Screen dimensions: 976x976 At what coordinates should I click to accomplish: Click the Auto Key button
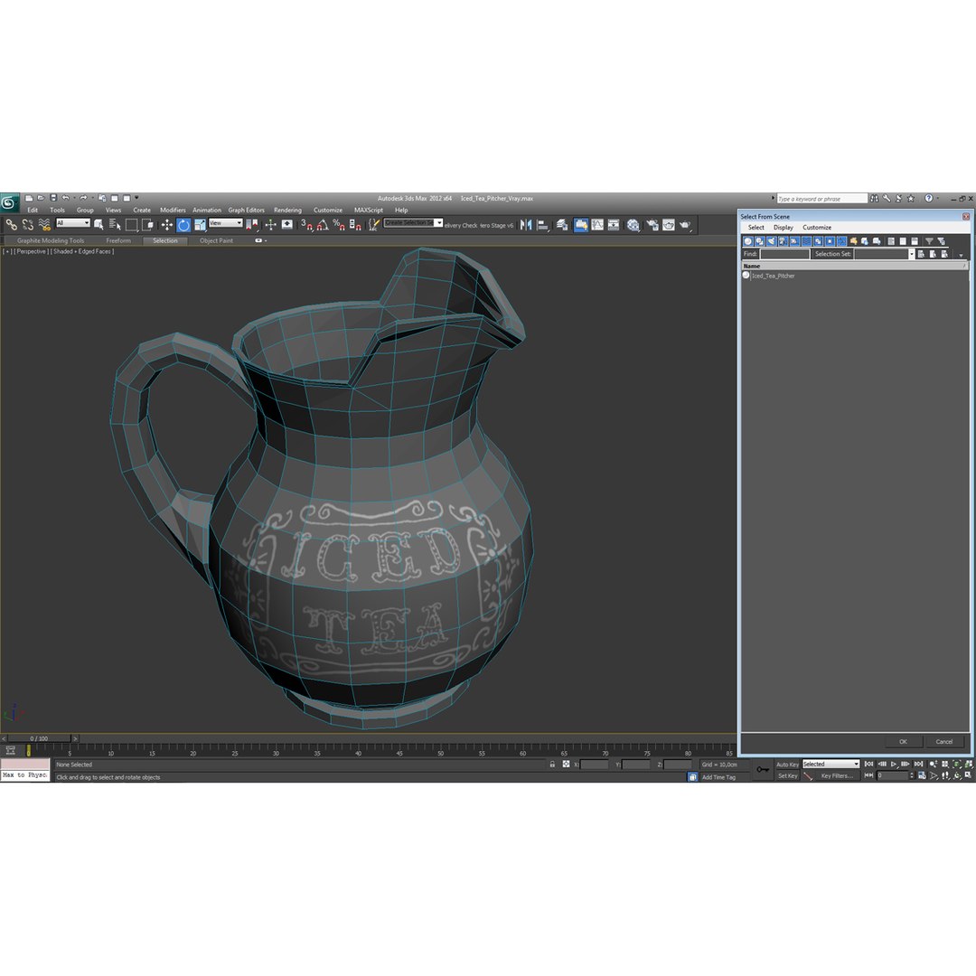[787, 765]
